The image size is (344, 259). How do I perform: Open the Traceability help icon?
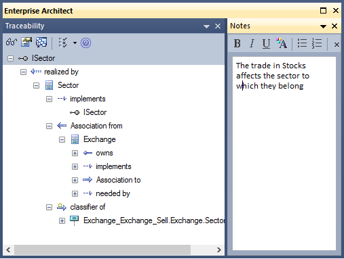point(86,43)
